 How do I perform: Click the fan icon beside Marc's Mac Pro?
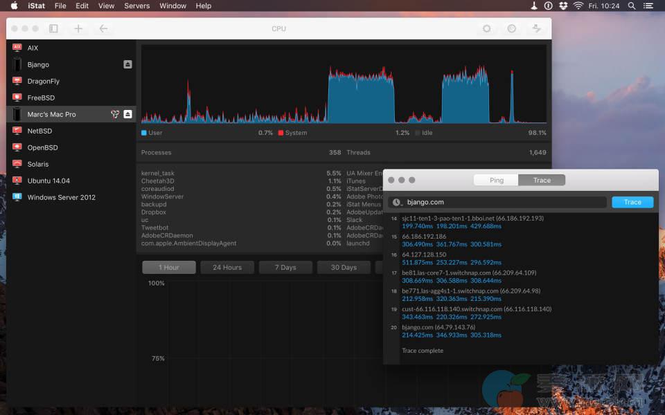(115, 114)
